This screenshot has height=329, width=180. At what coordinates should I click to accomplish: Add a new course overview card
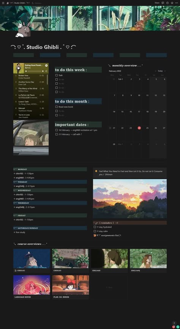click(x=109, y=287)
